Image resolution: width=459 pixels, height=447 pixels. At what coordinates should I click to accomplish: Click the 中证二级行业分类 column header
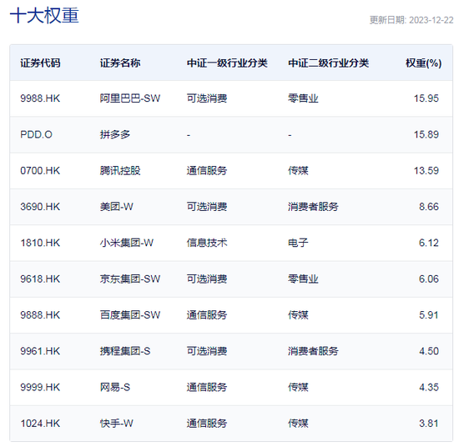click(329, 63)
